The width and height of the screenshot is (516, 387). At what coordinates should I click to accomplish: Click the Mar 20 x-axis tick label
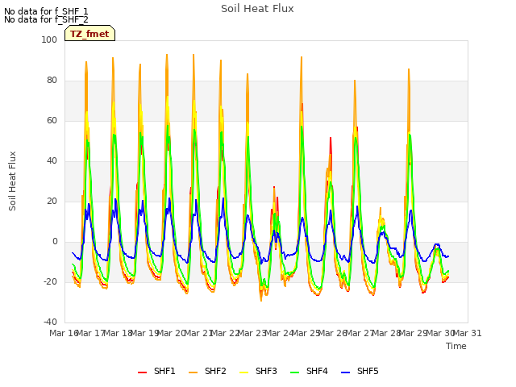coord(171,333)
